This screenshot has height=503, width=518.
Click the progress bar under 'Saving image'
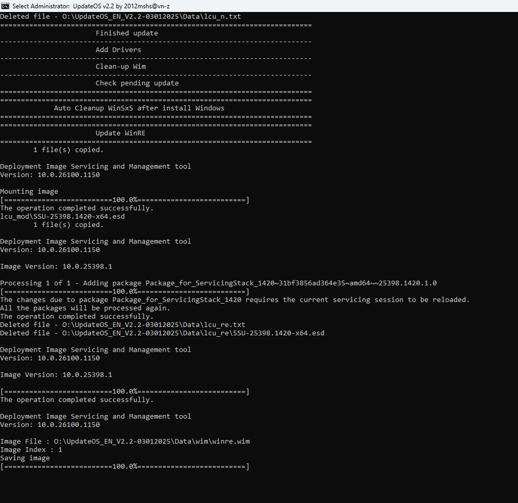[x=124, y=467]
